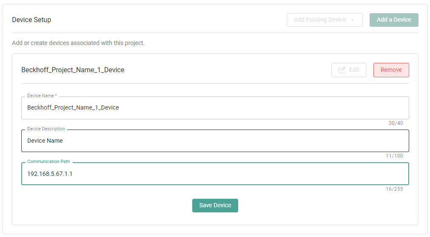Click into the Device Description text field
The height and width of the screenshot is (237, 430).
[215, 141]
